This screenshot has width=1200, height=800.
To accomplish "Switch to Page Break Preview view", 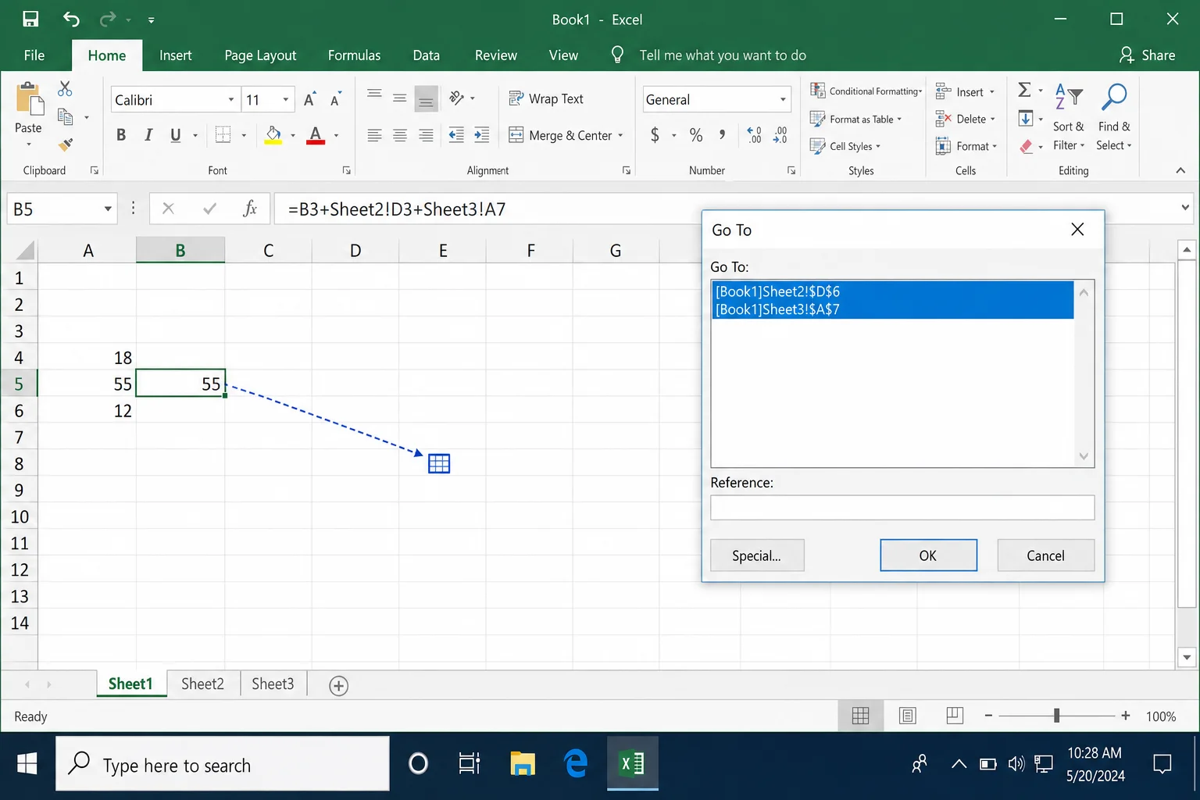I will pos(955,716).
